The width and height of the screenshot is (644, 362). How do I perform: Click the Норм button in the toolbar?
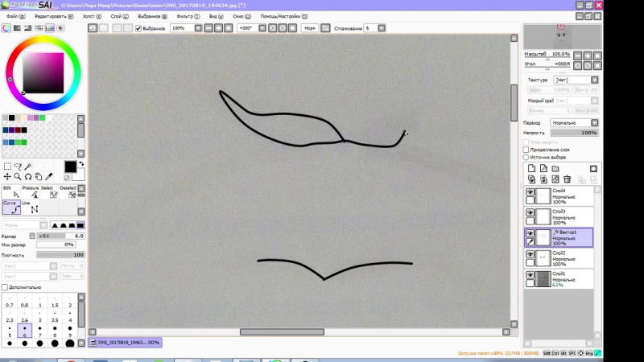310,28
